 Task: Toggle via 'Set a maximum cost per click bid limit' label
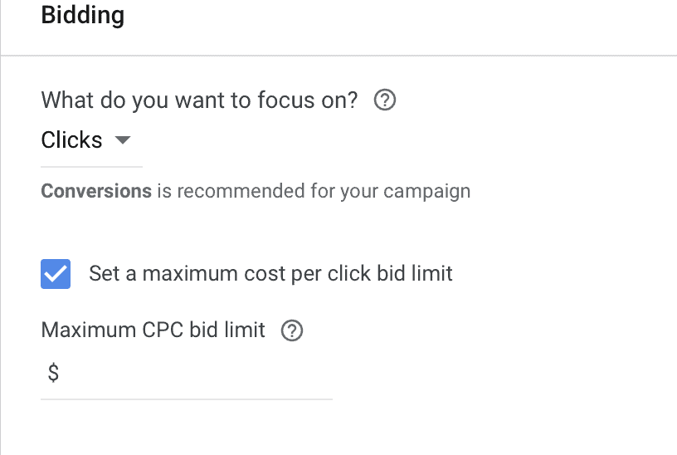pyautogui.click(x=270, y=274)
